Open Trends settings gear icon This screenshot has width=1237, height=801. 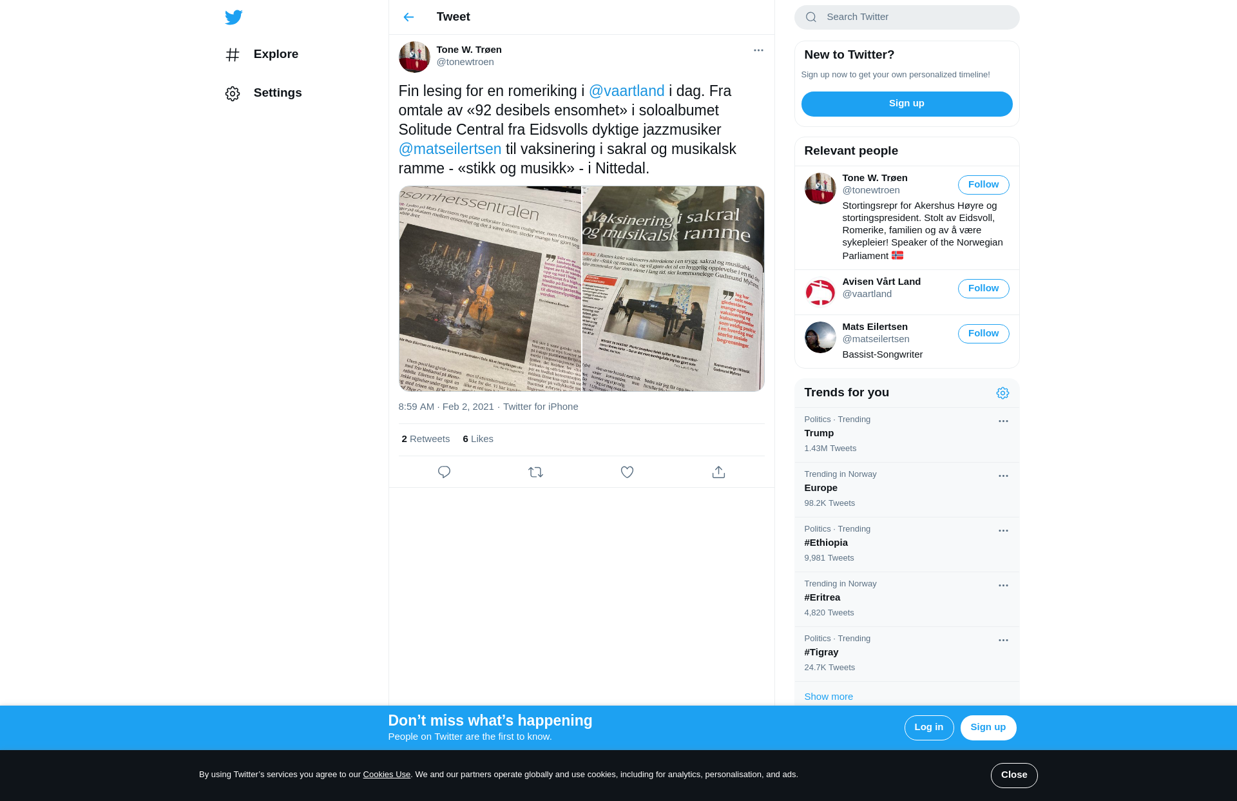pyautogui.click(x=1002, y=393)
